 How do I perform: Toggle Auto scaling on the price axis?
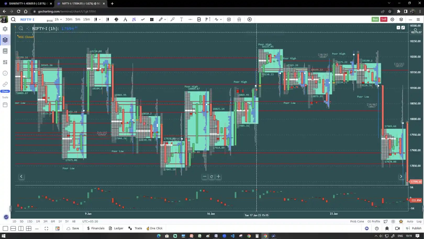410,221
